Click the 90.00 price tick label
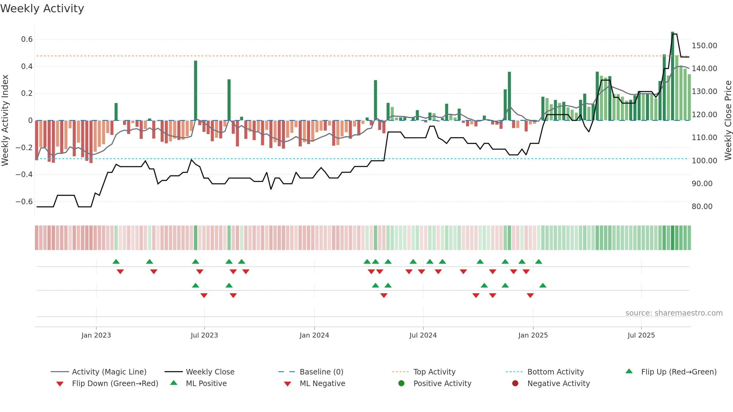 pos(702,184)
